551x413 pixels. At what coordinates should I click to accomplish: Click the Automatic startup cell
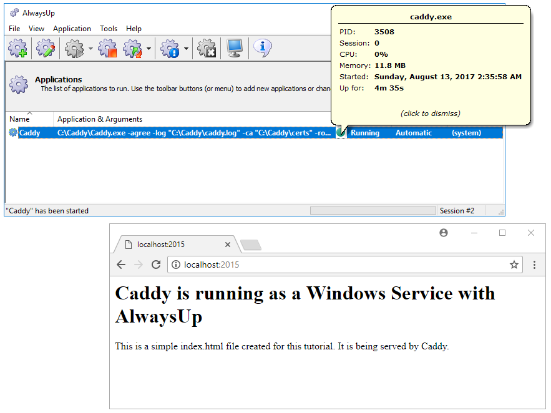coord(414,133)
